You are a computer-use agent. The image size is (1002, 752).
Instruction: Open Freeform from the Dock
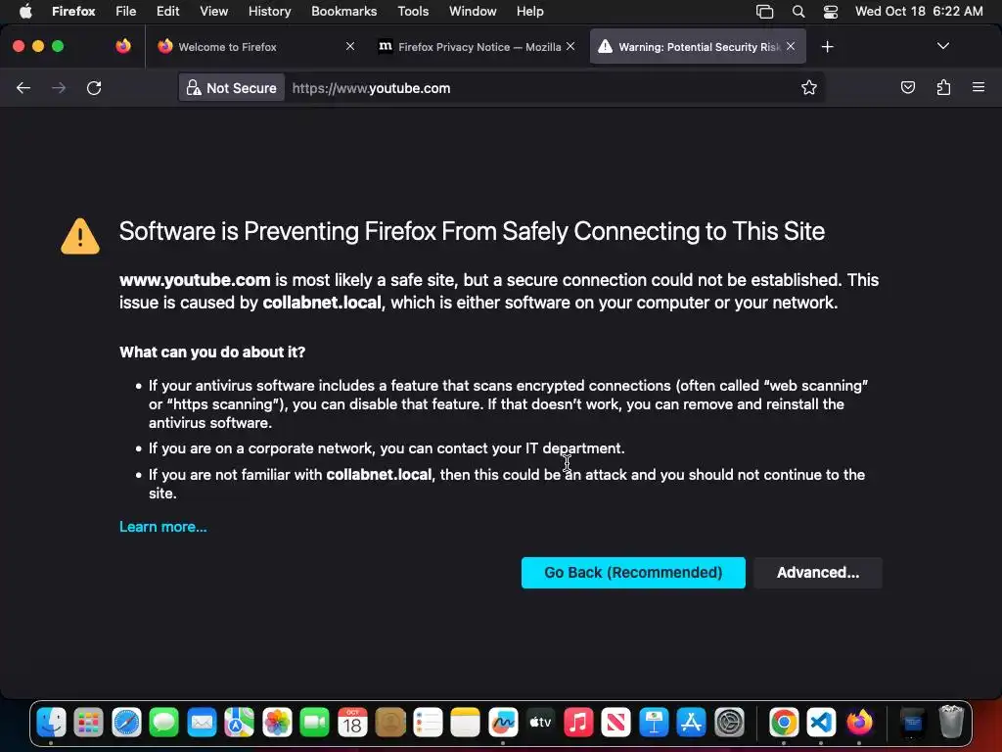[503, 724]
